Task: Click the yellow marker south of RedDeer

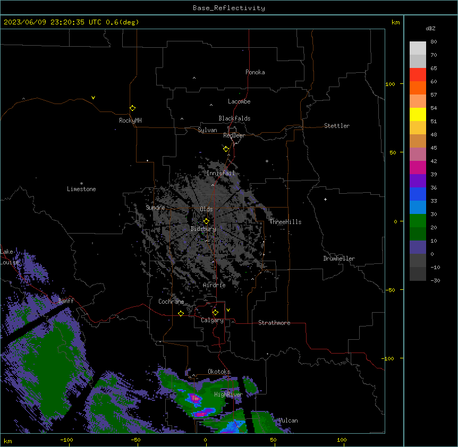Action: click(226, 149)
